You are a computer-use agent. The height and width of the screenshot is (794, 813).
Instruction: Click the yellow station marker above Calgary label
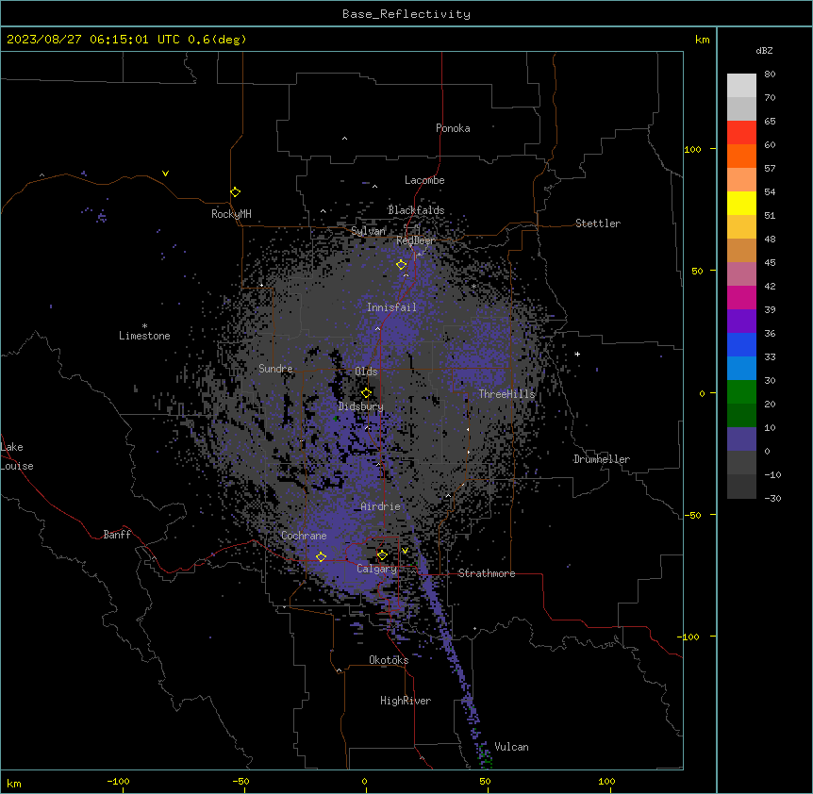click(382, 555)
